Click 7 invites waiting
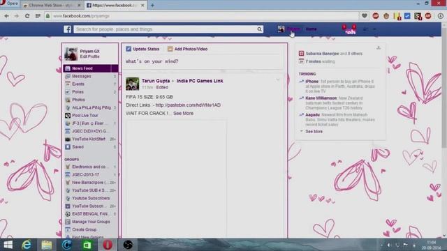This screenshot has height=251, width=447. [x=320, y=61]
